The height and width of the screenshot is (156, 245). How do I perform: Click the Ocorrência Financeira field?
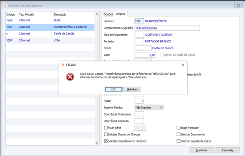(139, 114)
